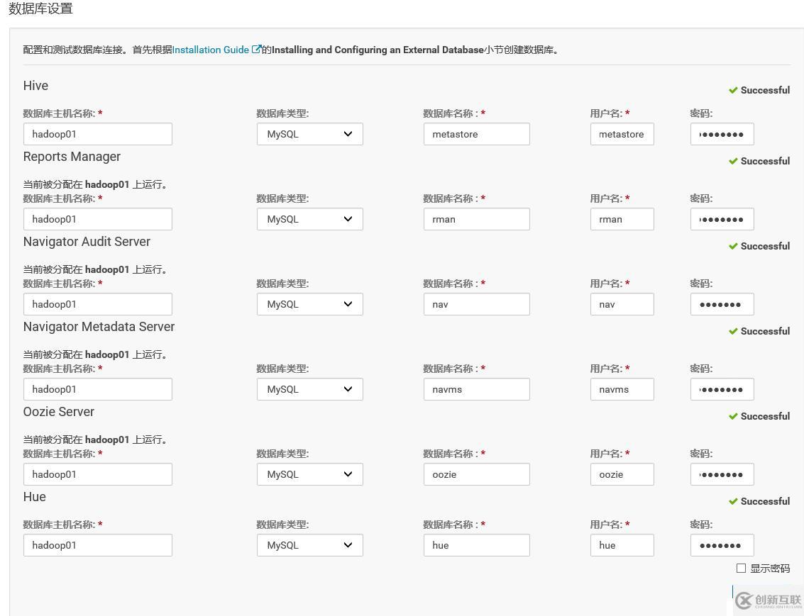Viewport: 804px width, 616px height.
Task: Click the 数据库设置 page title
Action: tap(40, 9)
